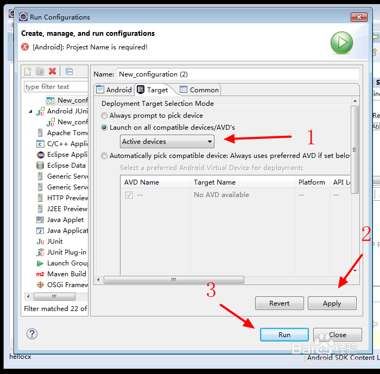Click the Run button

[284, 334]
